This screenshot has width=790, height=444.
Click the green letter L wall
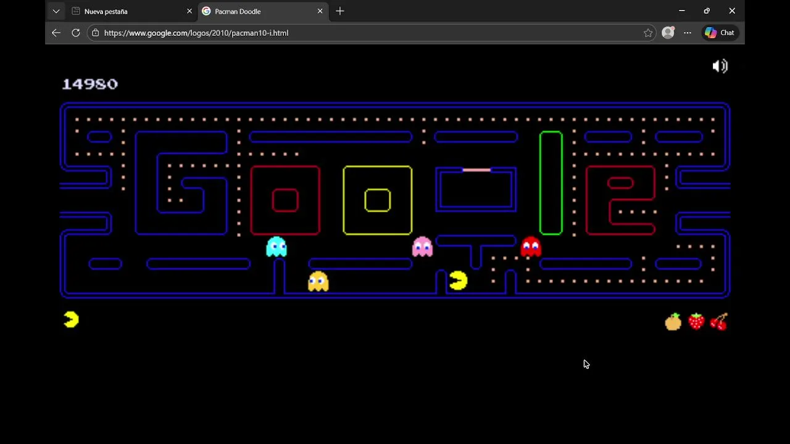tap(551, 183)
